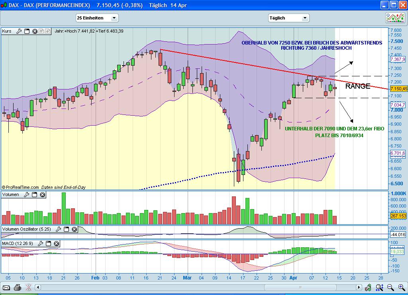Close the DAX chart window
Viewport: 408px width, 295px height.
pyautogui.click(x=403, y=5)
